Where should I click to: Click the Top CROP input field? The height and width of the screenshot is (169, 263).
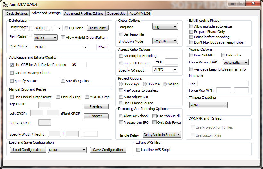click(x=45, y=105)
